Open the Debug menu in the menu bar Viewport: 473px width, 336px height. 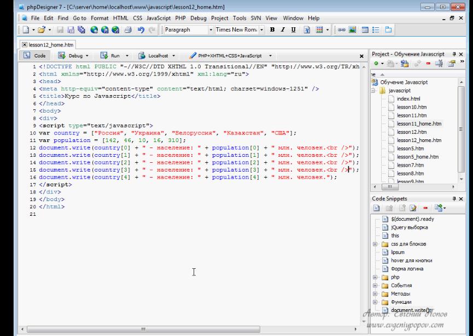coord(198,18)
